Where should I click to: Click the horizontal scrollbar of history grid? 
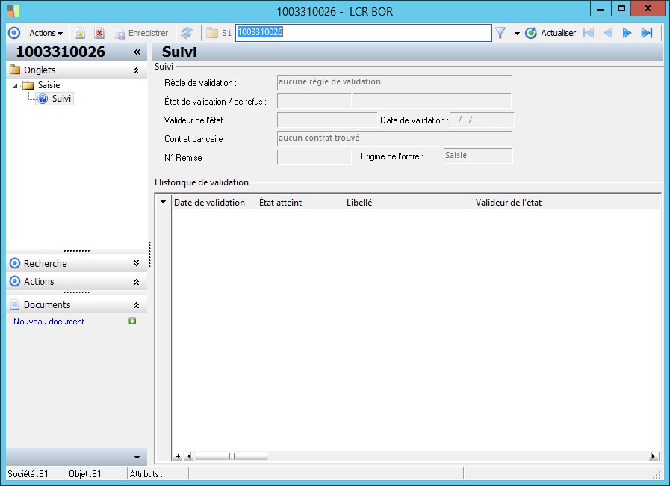point(232,455)
